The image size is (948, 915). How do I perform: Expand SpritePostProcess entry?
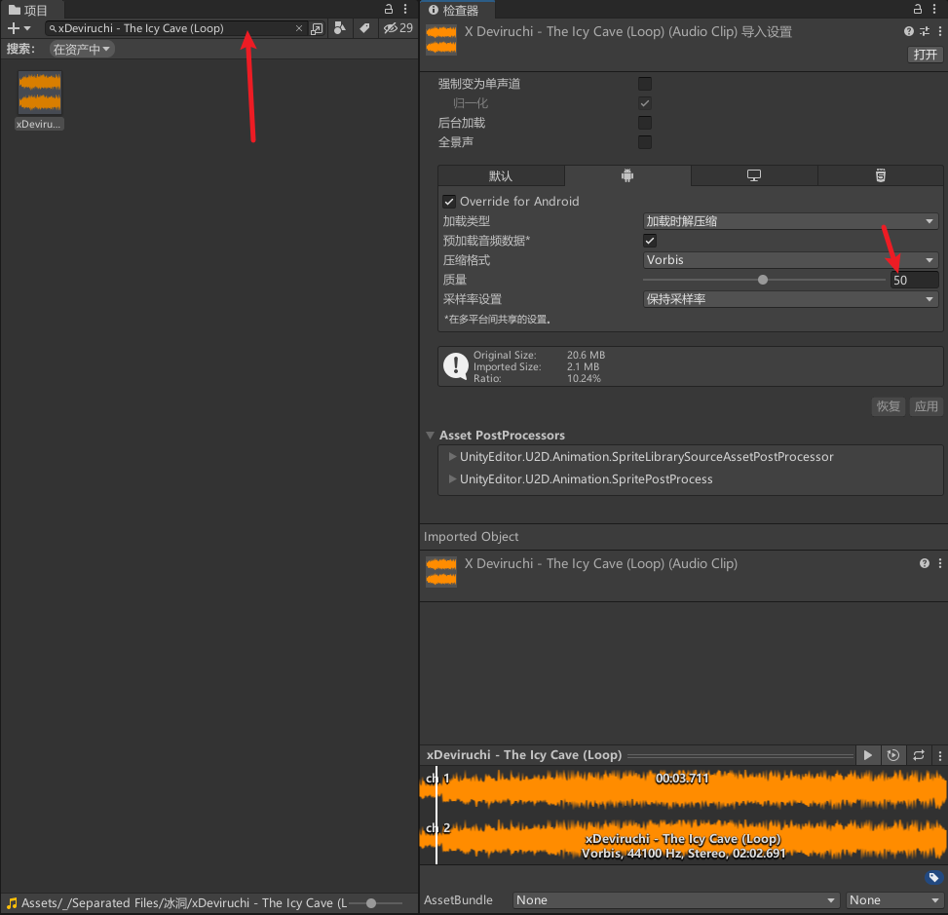click(452, 479)
